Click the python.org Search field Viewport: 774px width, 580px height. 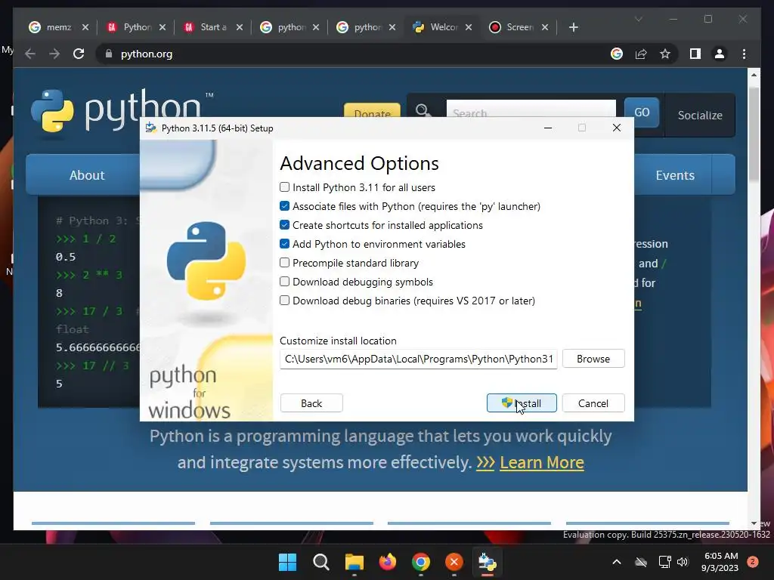pos(531,109)
